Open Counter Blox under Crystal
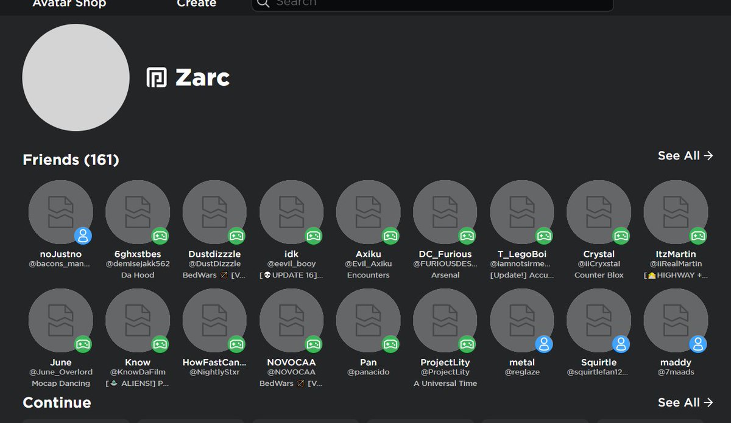The image size is (731, 423). pyautogui.click(x=599, y=275)
